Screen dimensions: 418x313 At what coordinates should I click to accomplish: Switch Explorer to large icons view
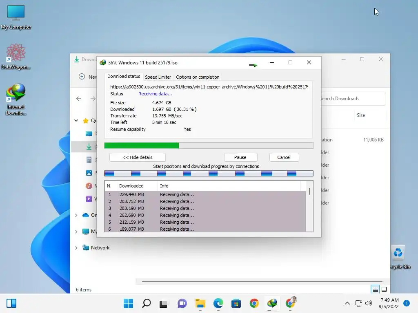tap(384, 289)
